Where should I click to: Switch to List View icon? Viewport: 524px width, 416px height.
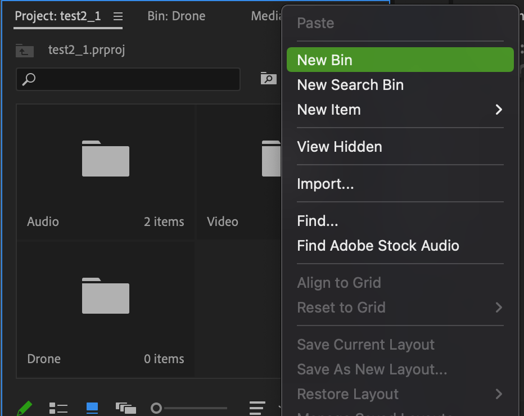click(x=58, y=408)
